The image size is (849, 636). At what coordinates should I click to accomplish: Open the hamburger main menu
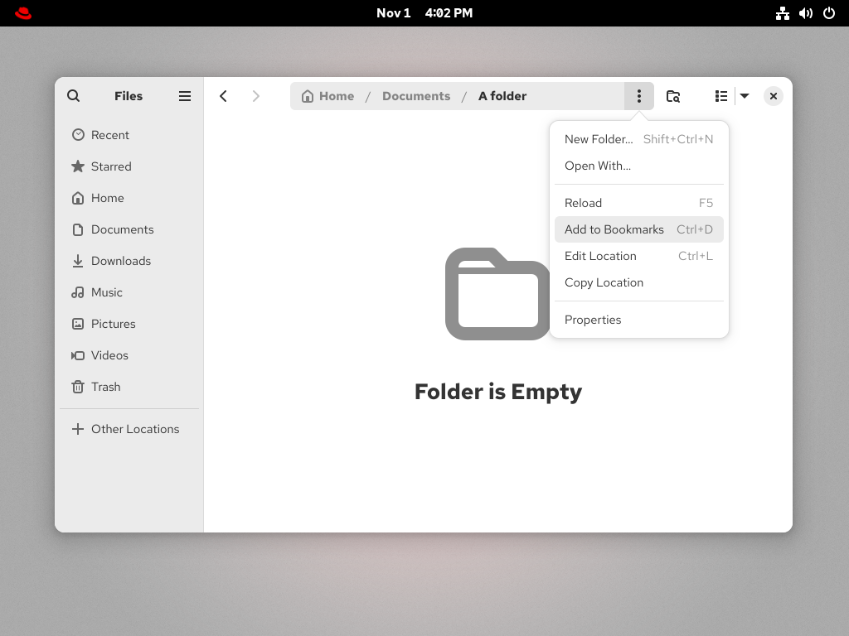(x=185, y=96)
